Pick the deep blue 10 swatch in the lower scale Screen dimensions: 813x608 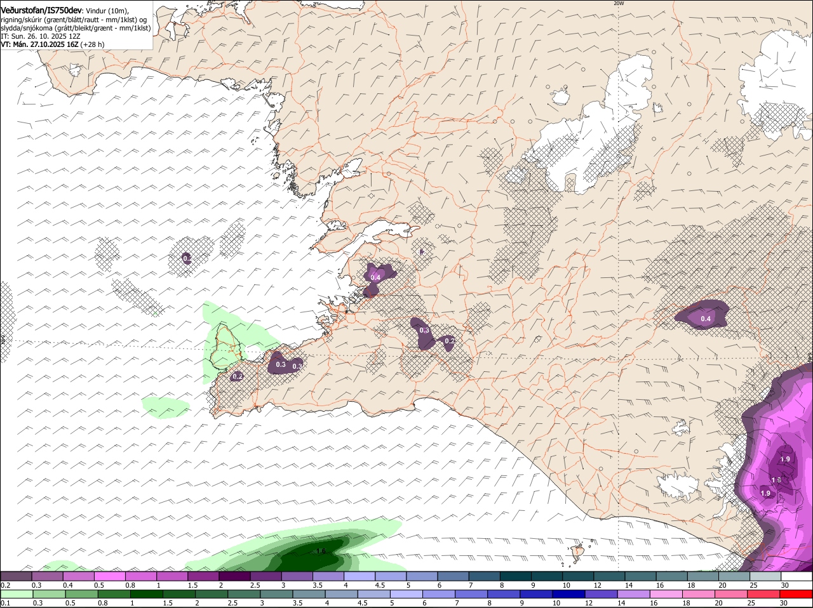tap(568, 594)
